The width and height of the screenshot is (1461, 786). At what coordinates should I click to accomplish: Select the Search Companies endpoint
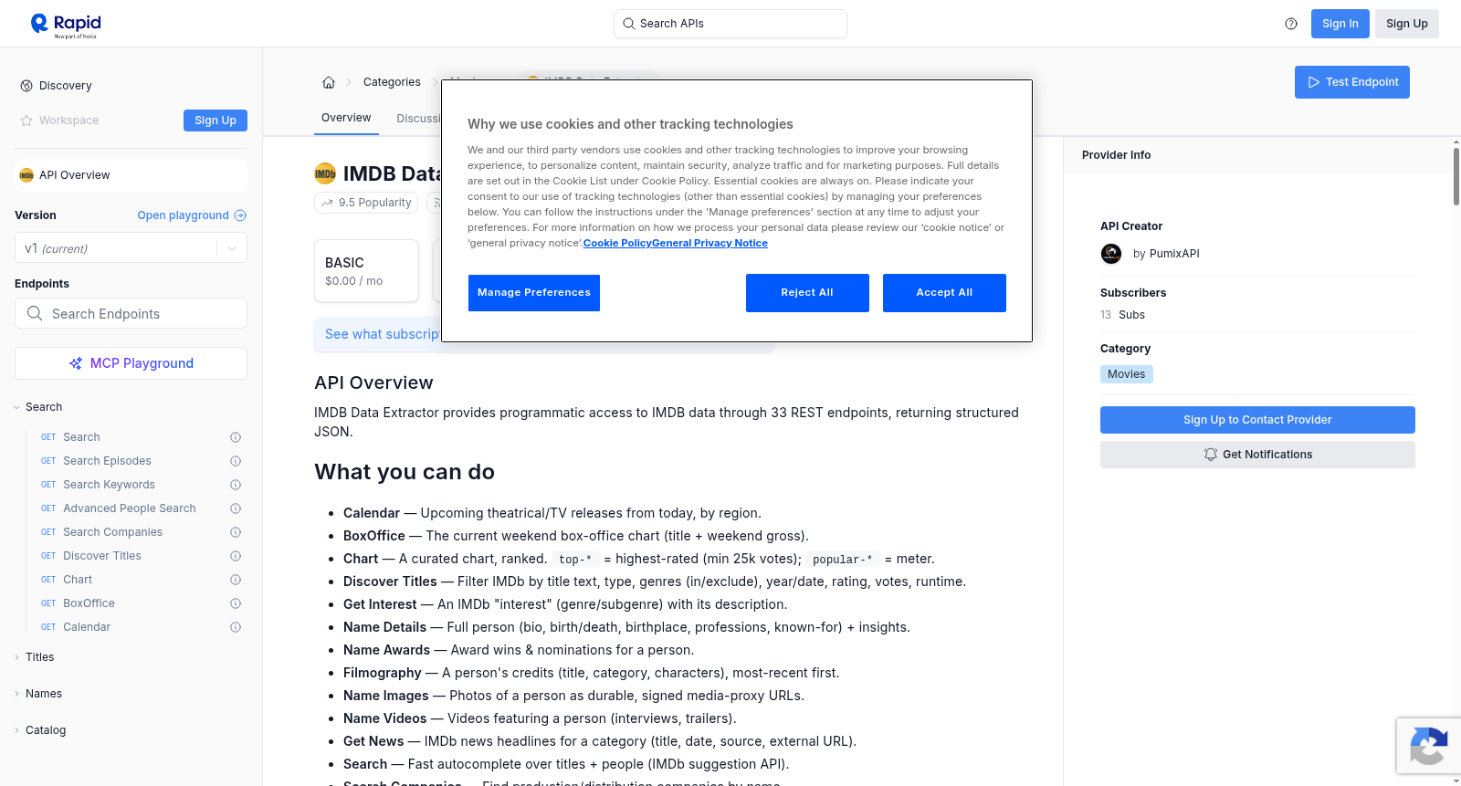click(112, 532)
